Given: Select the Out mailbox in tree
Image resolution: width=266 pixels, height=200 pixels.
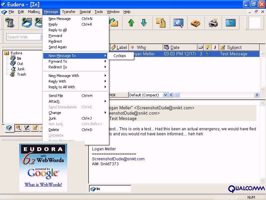Looking at the screenshot, I should point(20,64).
